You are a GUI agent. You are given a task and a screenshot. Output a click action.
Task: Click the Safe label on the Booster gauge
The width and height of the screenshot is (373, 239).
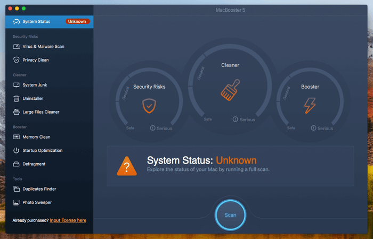[291, 128]
